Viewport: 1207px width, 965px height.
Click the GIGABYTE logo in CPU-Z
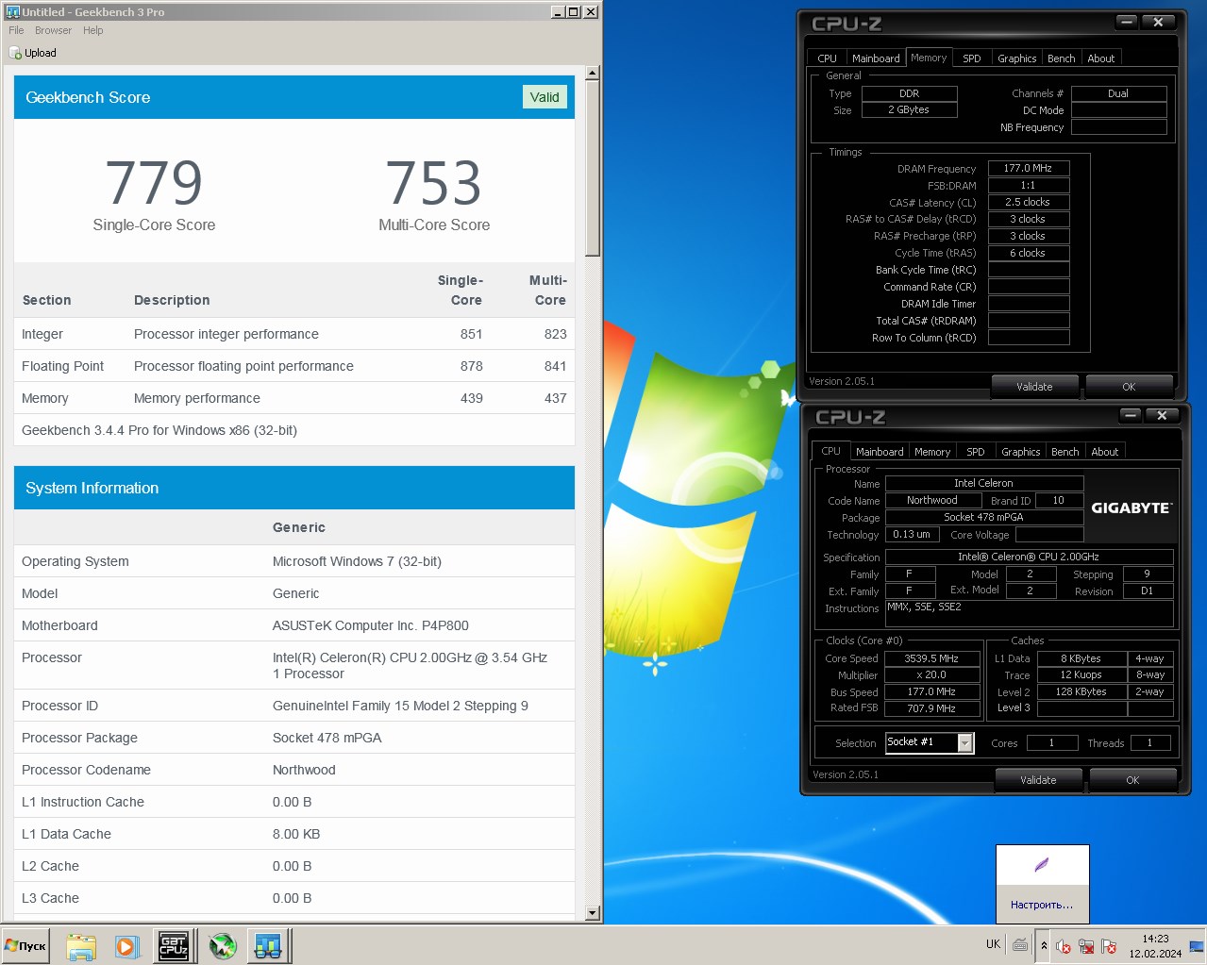pos(1131,507)
